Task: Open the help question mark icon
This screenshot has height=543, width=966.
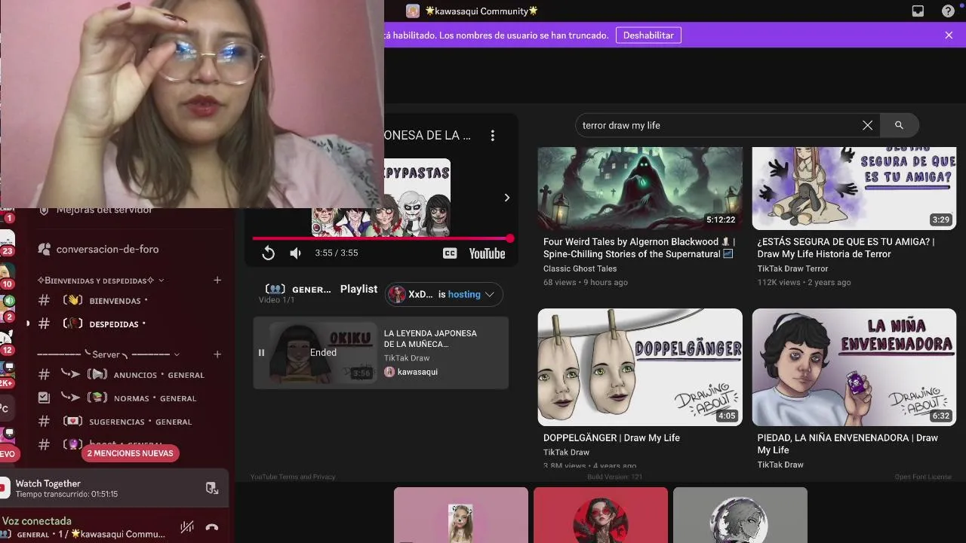Action: pyautogui.click(x=948, y=11)
